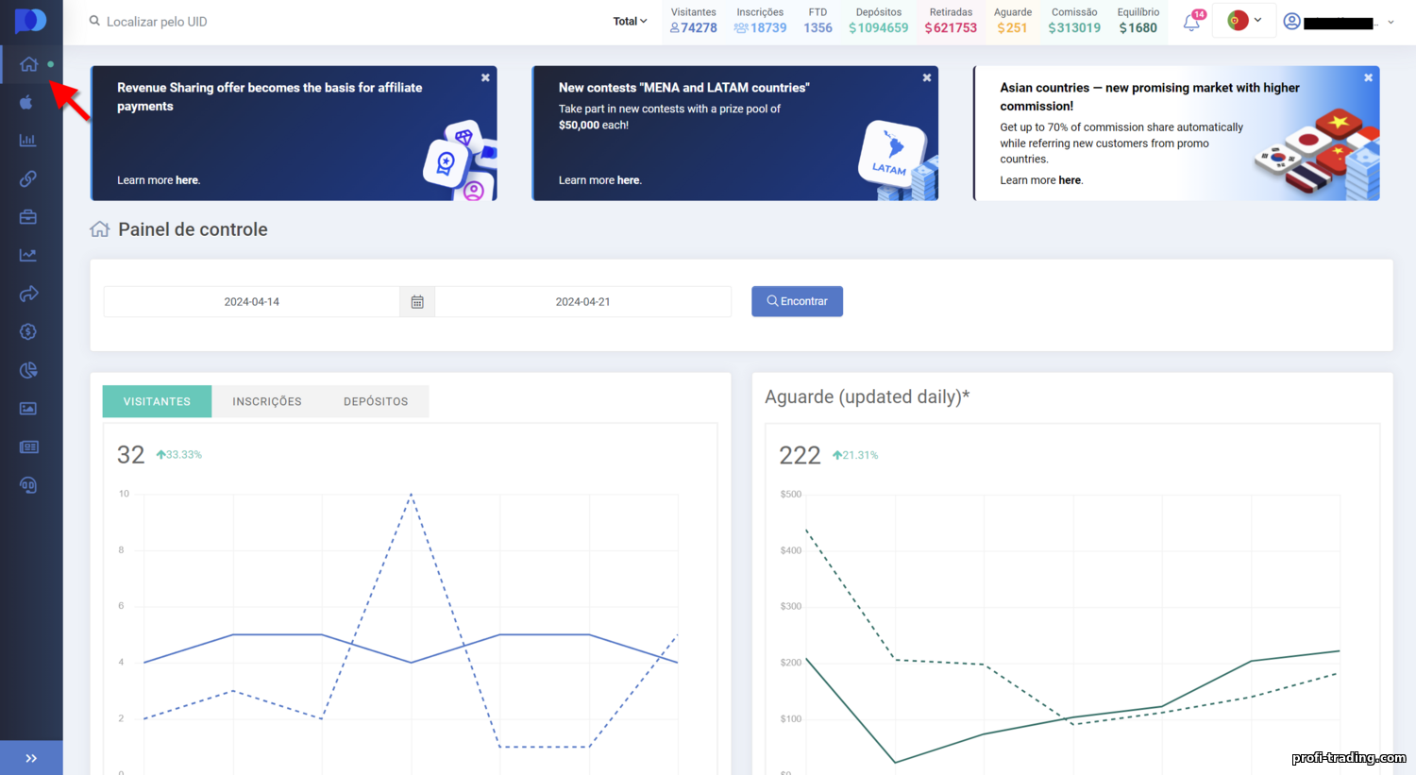This screenshot has height=775, width=1416.
Task: Click the user profile avatar icon
Action: click(1292, 22)
